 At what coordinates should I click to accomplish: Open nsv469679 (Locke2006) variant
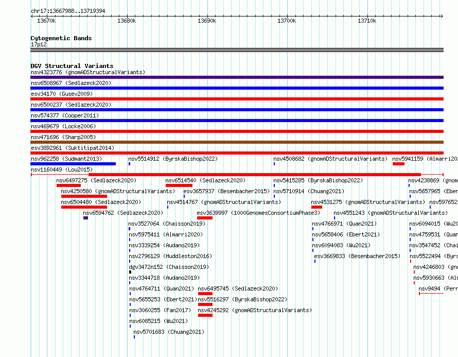(63, 126)
